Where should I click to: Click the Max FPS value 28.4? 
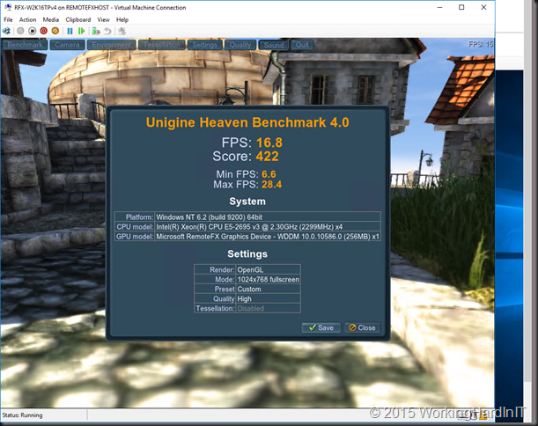271,185
